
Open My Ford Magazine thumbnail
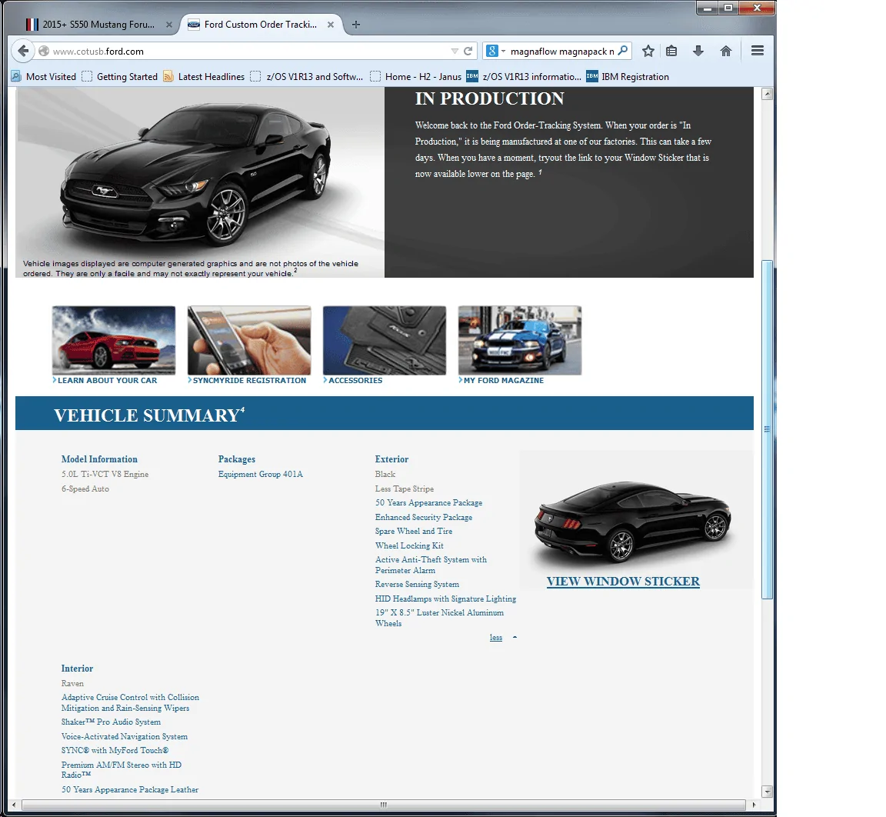(520, 340)
